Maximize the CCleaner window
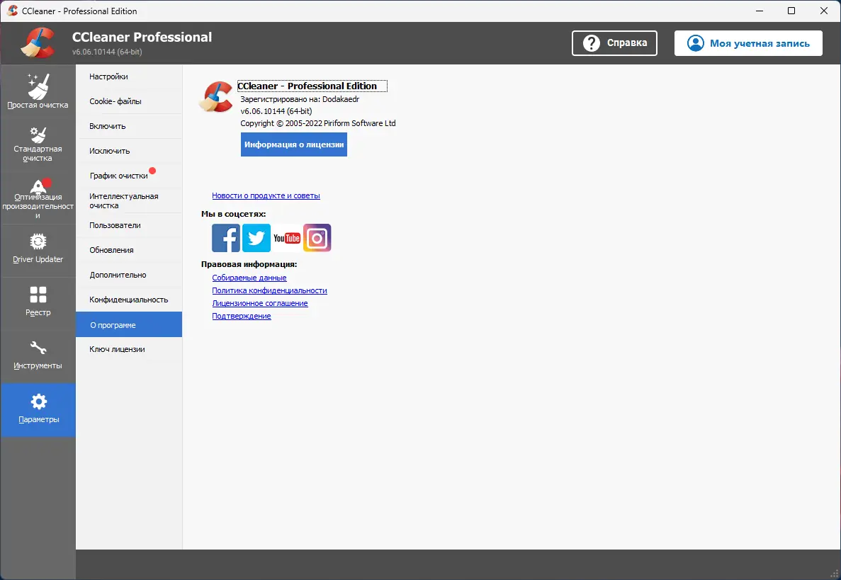841x580 pixels. click(x=791, y=11)
